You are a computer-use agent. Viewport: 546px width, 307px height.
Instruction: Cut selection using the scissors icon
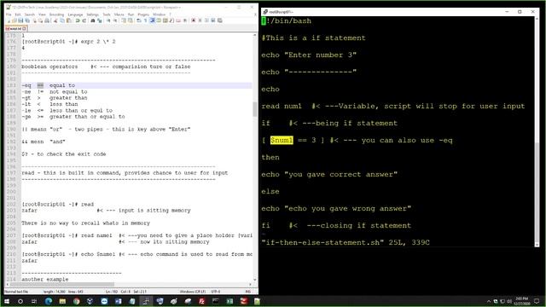point(55,20)
